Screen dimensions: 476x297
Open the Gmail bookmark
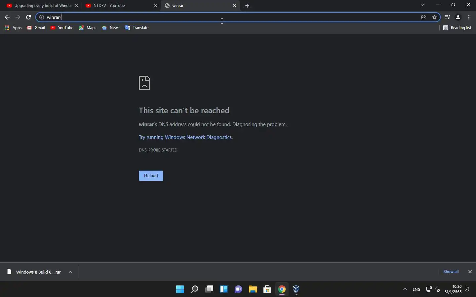pos(36,28)
